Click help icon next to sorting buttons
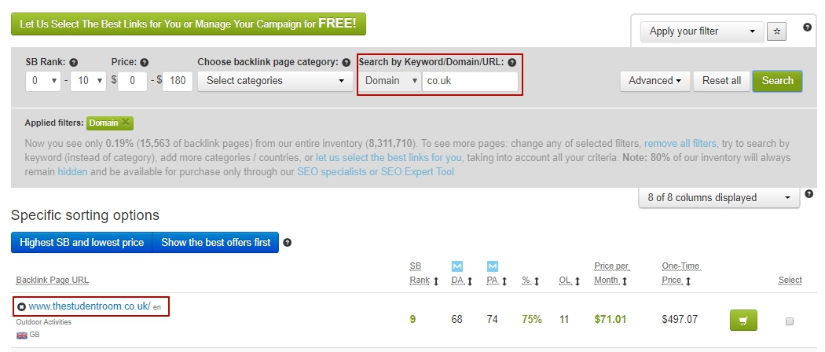 coord(287,243)
